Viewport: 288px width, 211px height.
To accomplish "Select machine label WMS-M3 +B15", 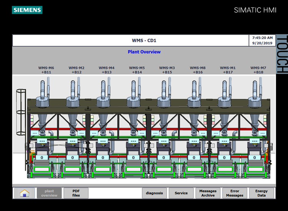I will 167,70.
